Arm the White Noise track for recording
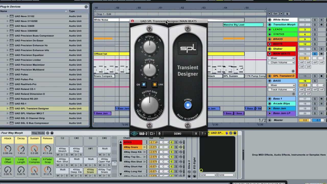This screenshot has width=327, height=184. coord(321,20)
